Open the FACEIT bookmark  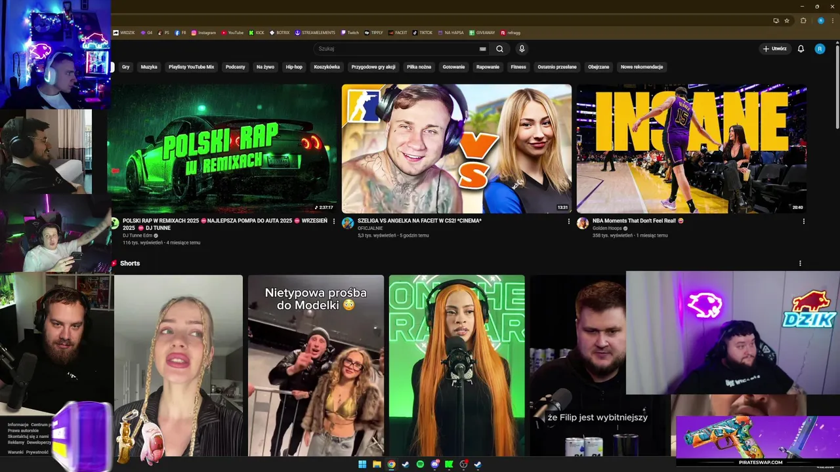tap(398, 32)
